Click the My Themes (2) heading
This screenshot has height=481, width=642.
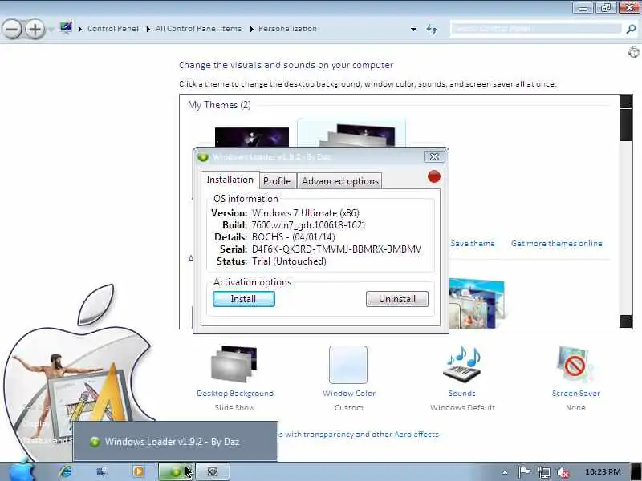[x=219, y=105]
